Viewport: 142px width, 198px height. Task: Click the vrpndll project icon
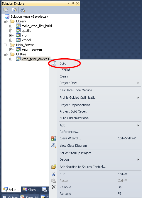18,40
